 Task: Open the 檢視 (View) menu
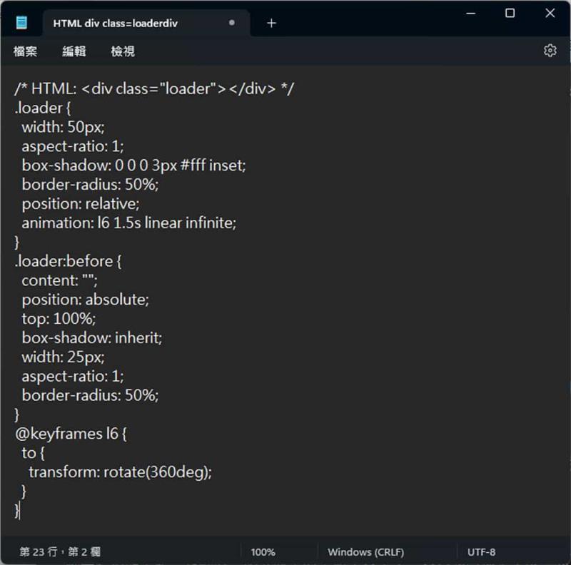123,51
